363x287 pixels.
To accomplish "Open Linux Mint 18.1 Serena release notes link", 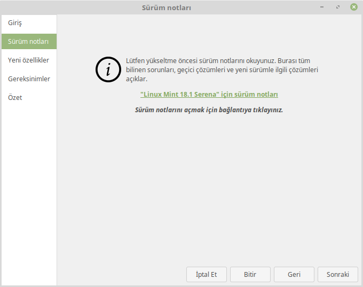I will 209,95.
